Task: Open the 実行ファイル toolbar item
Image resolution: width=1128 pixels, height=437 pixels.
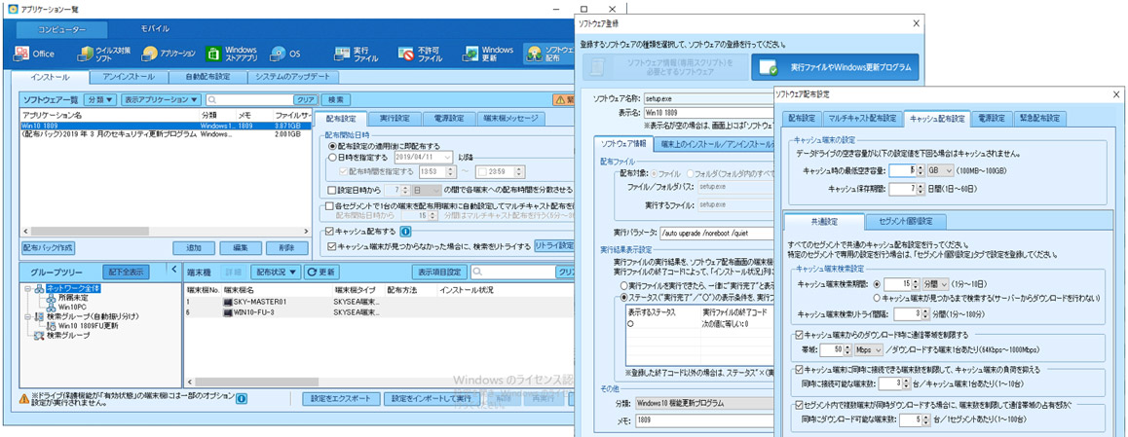Action: click(357, 54)
